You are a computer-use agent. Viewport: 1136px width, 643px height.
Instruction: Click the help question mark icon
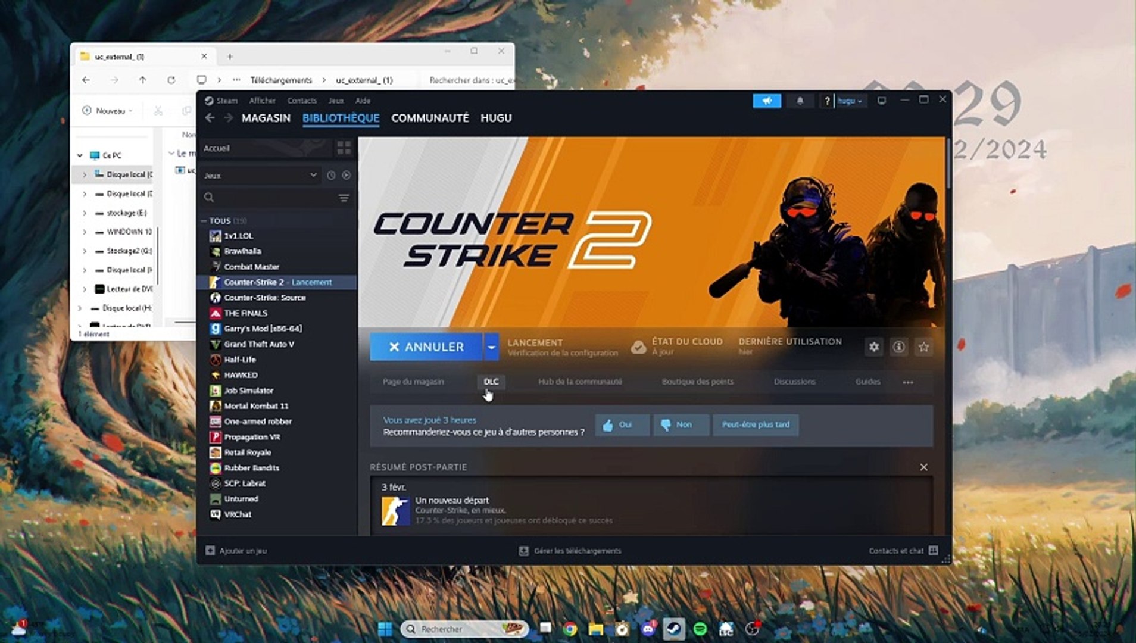click(828, 101)
